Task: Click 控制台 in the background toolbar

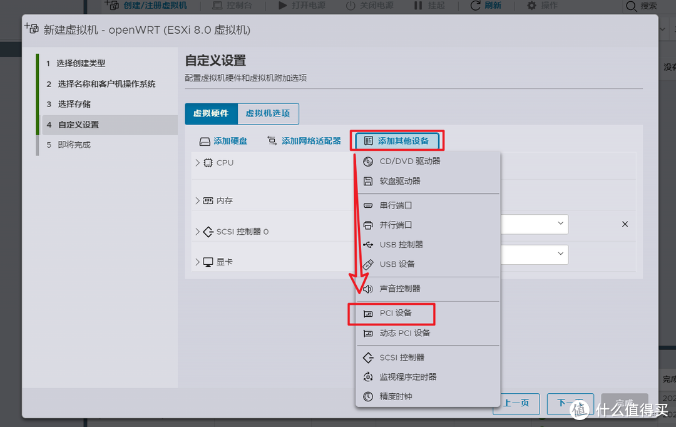Action: click(x=232, y=6)
